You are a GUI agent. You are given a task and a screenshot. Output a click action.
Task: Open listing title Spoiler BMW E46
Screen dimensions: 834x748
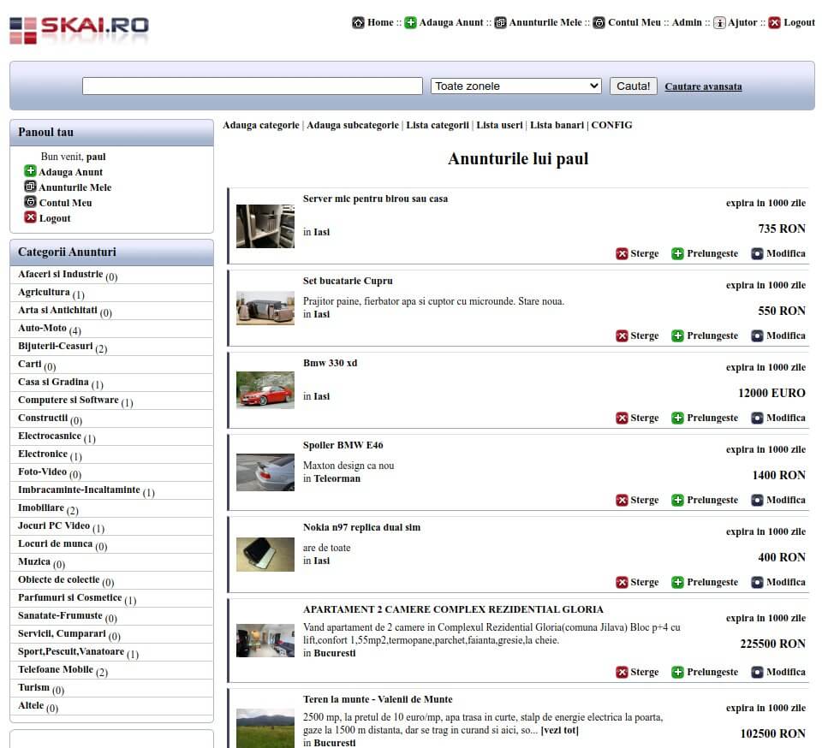coord(343,446)
